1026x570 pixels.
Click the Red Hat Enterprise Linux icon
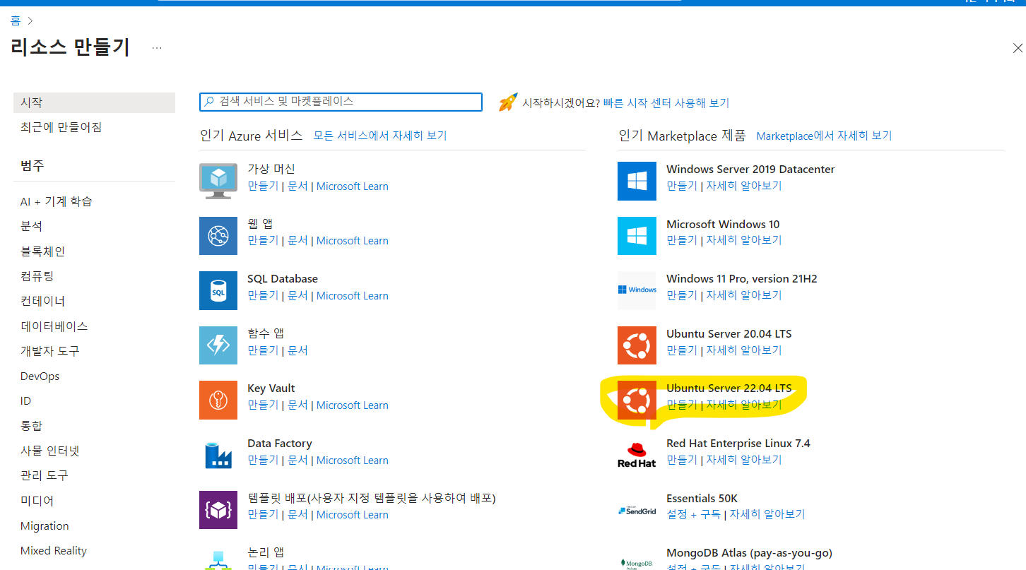click(x=637, y=455)
